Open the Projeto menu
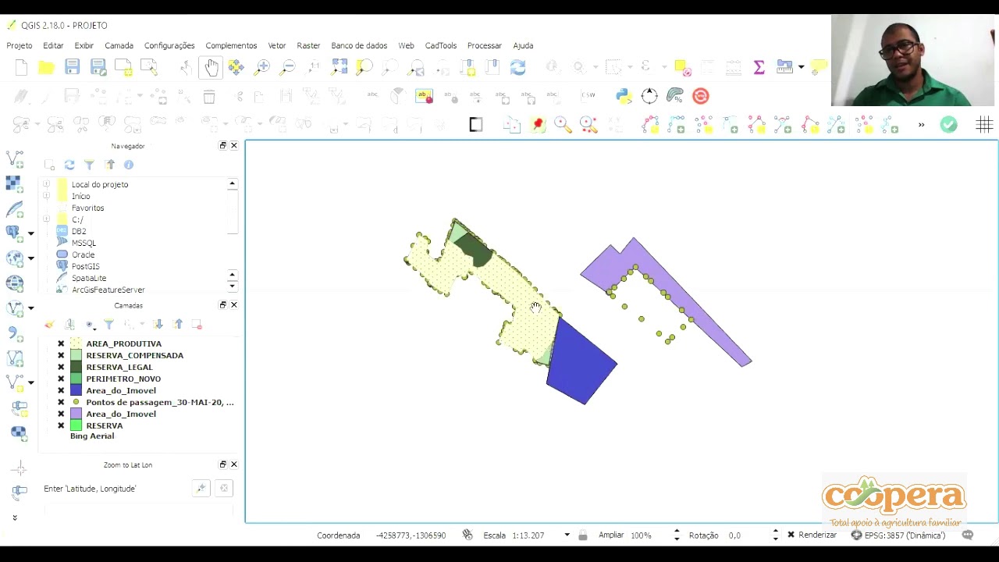Viewport: 999px width, 562px height. [x=20, y=45]
